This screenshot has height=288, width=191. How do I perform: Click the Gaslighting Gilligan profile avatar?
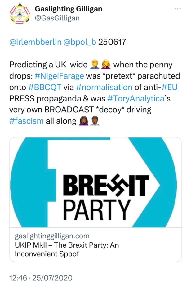pyautogui.click(x=20, y=14)
